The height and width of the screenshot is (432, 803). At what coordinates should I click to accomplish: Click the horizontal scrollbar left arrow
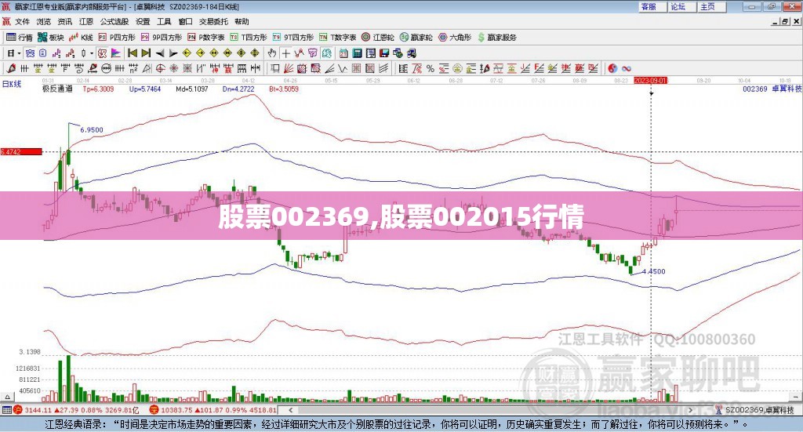coord(290,410)
